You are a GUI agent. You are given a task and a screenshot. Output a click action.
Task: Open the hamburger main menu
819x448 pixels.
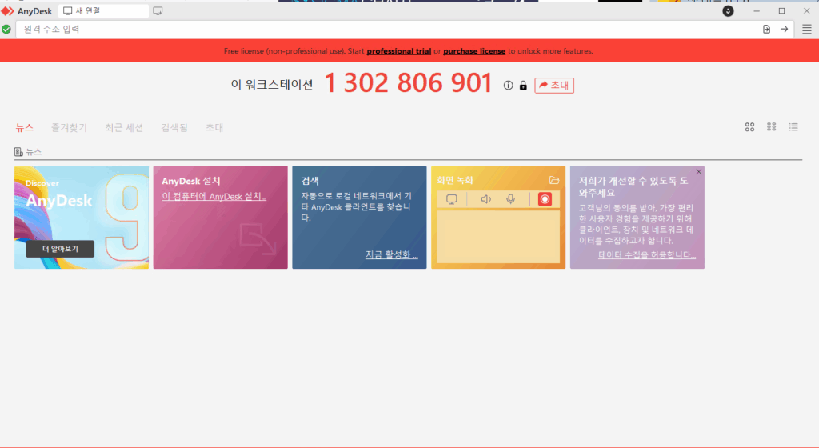[806, 29]
